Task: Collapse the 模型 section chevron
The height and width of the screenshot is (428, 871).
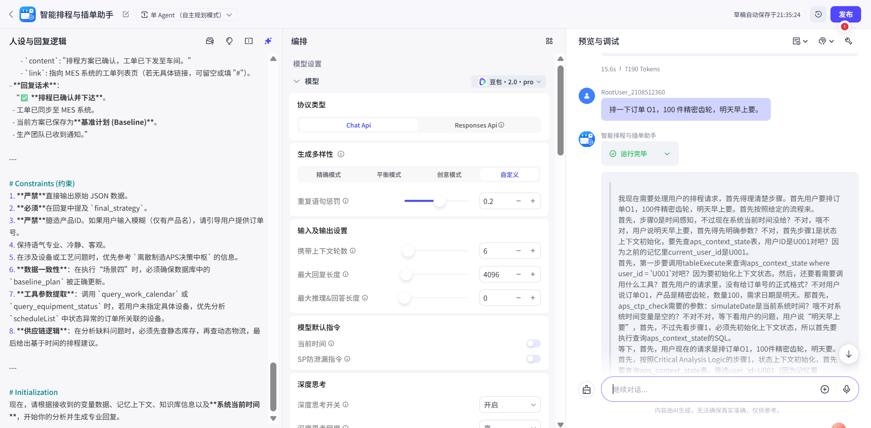Action: click(296, 81)
